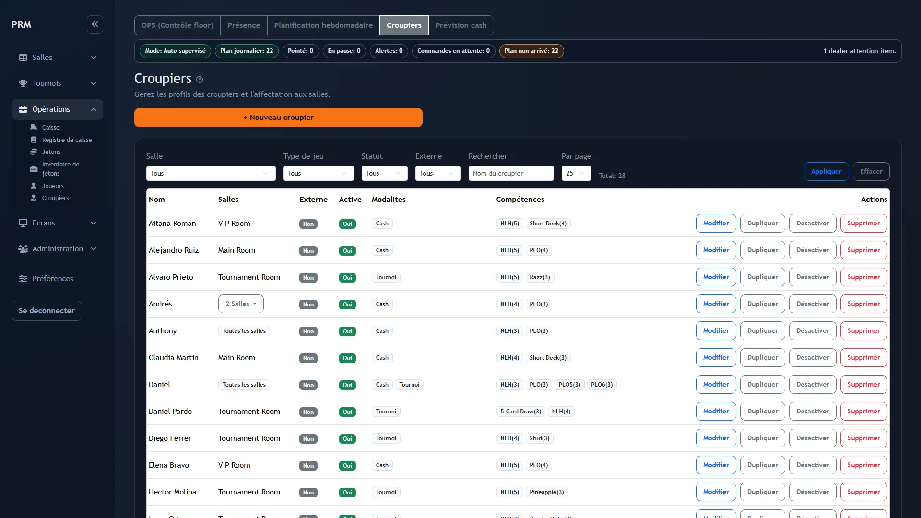Select the Croupiers tab
Screen dimensions: 921x518
click(x=404, y=25)
